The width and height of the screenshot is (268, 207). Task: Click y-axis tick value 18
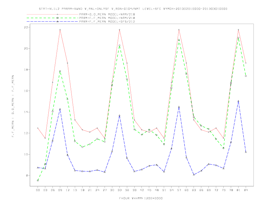26,70
